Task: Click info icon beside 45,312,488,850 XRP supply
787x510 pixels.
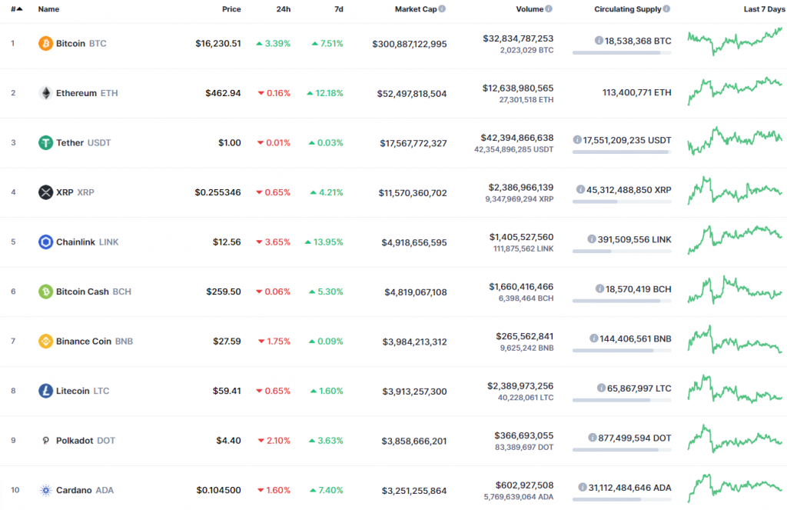Action: 581,189
